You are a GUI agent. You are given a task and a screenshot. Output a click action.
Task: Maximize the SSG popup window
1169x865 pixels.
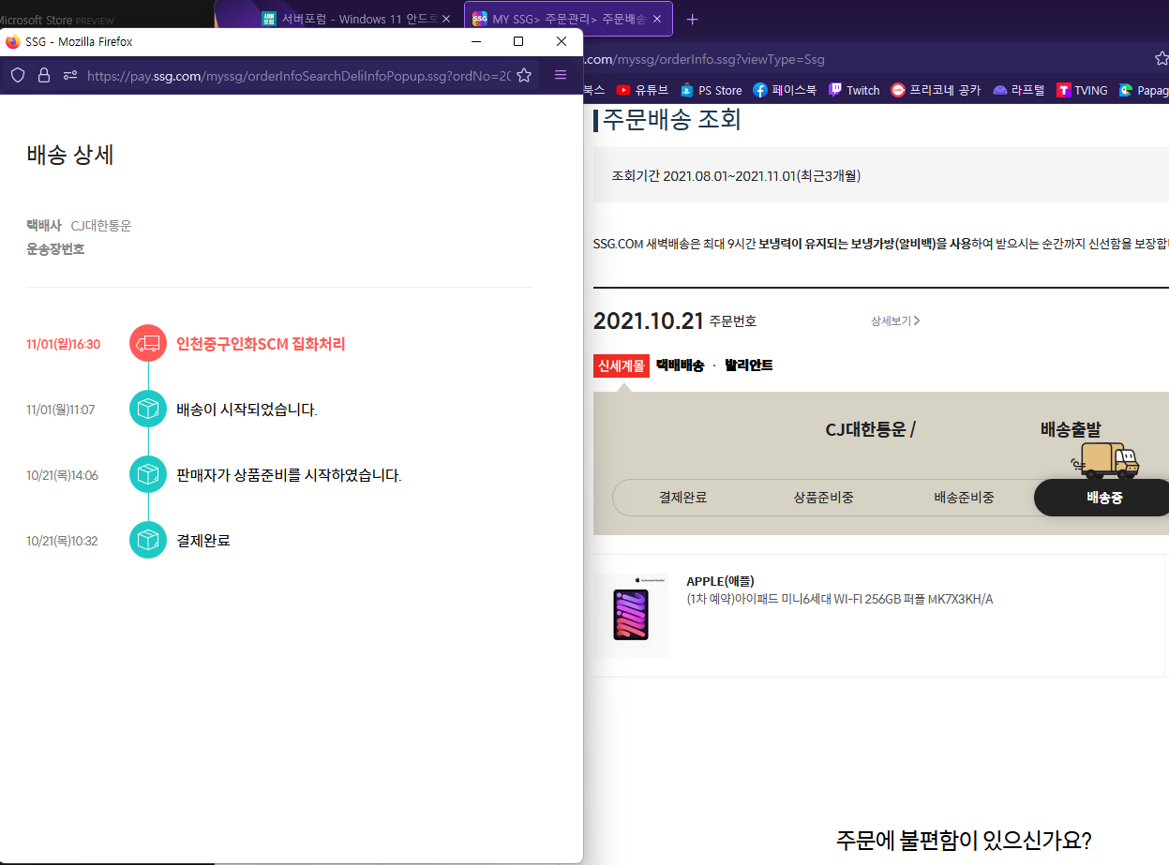518,41
